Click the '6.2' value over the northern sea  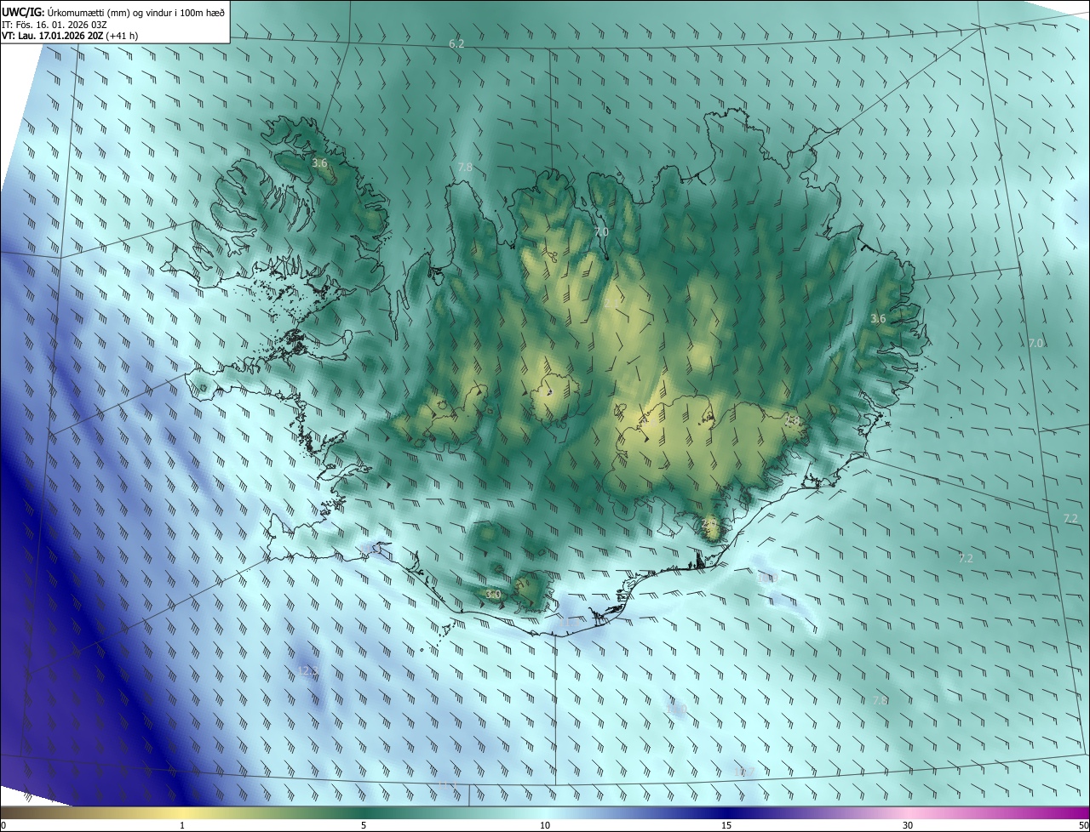pyautogui.click(x=456, y=43)
